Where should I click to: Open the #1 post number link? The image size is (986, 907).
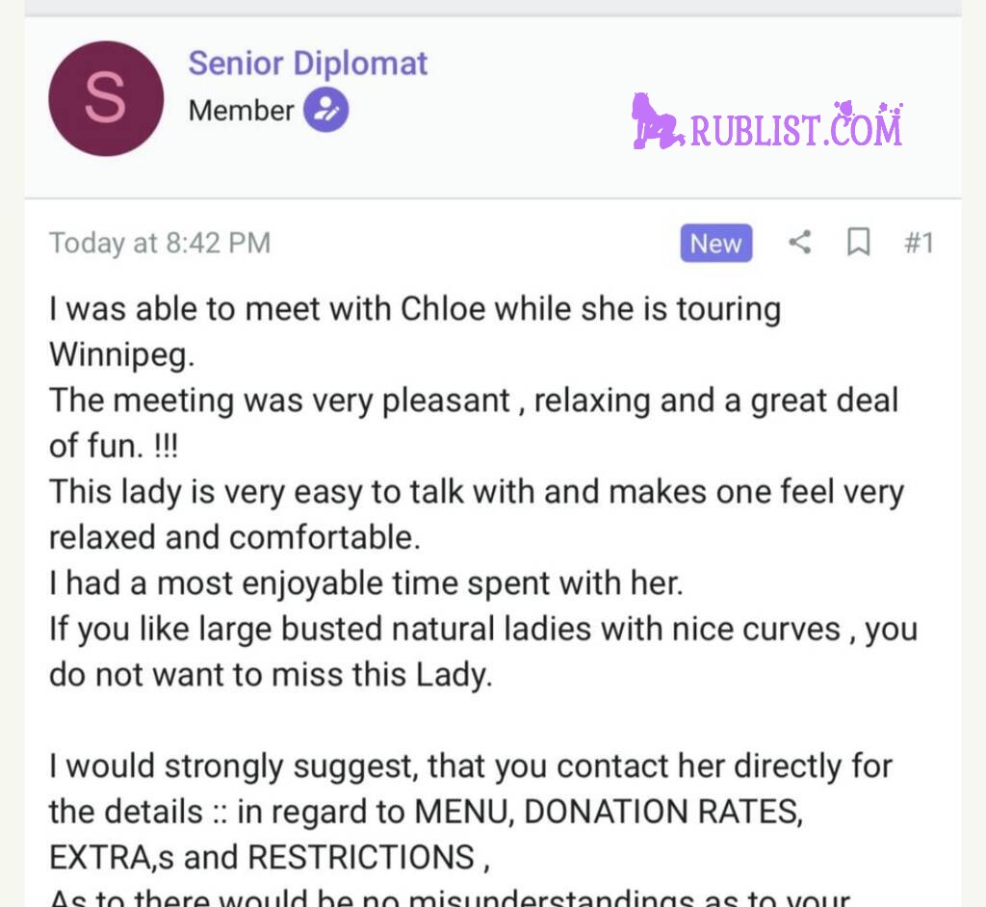919,243
